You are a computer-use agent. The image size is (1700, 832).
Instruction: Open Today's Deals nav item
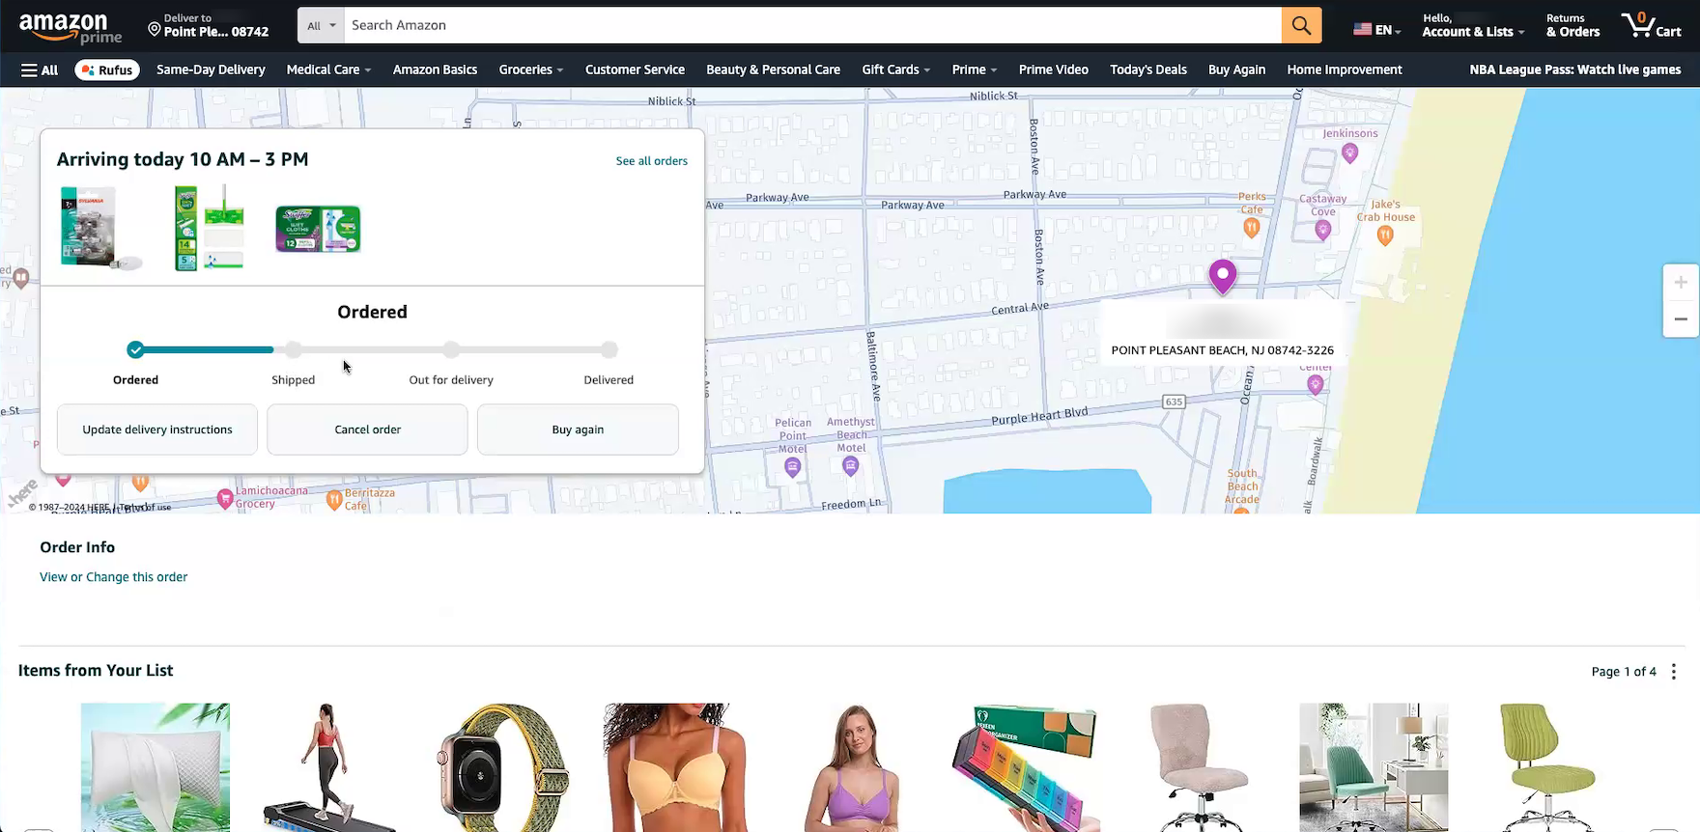pos(1148,69)
